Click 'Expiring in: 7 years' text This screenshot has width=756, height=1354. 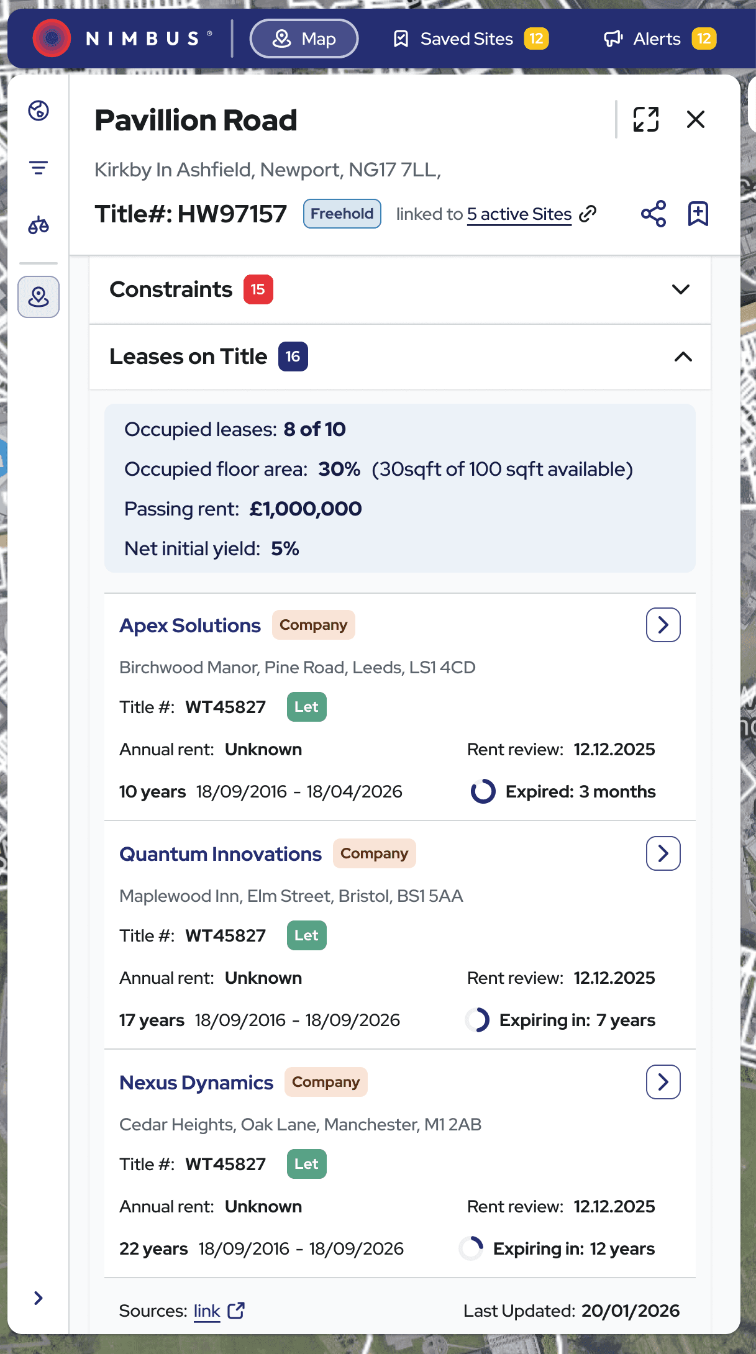coord(578,1020)
